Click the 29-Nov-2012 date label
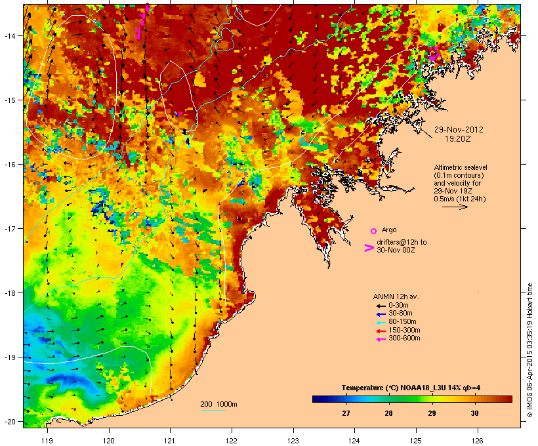Screen dimensions: 538x446 coord(459,130)
